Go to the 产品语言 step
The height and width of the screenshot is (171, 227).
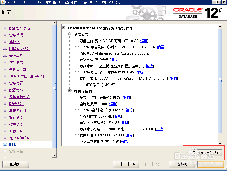click(x=16, y=63)
